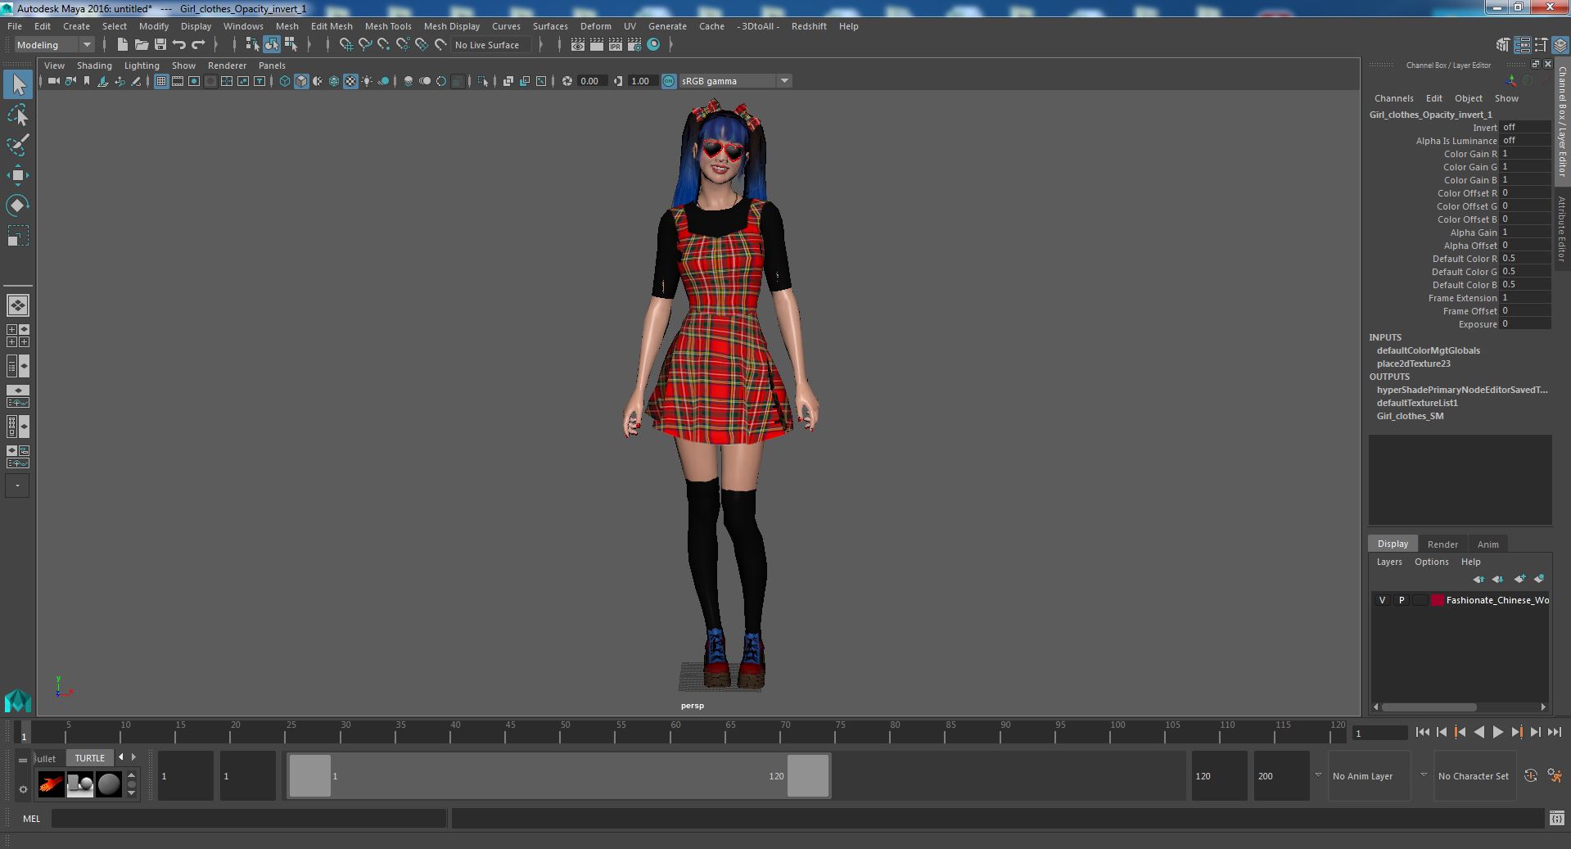Activate the Rotate tool
The image size is (1571, 849).
pos(18,205)
